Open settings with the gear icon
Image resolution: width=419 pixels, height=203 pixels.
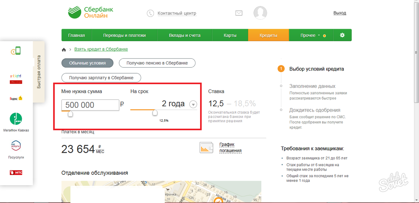342,35
